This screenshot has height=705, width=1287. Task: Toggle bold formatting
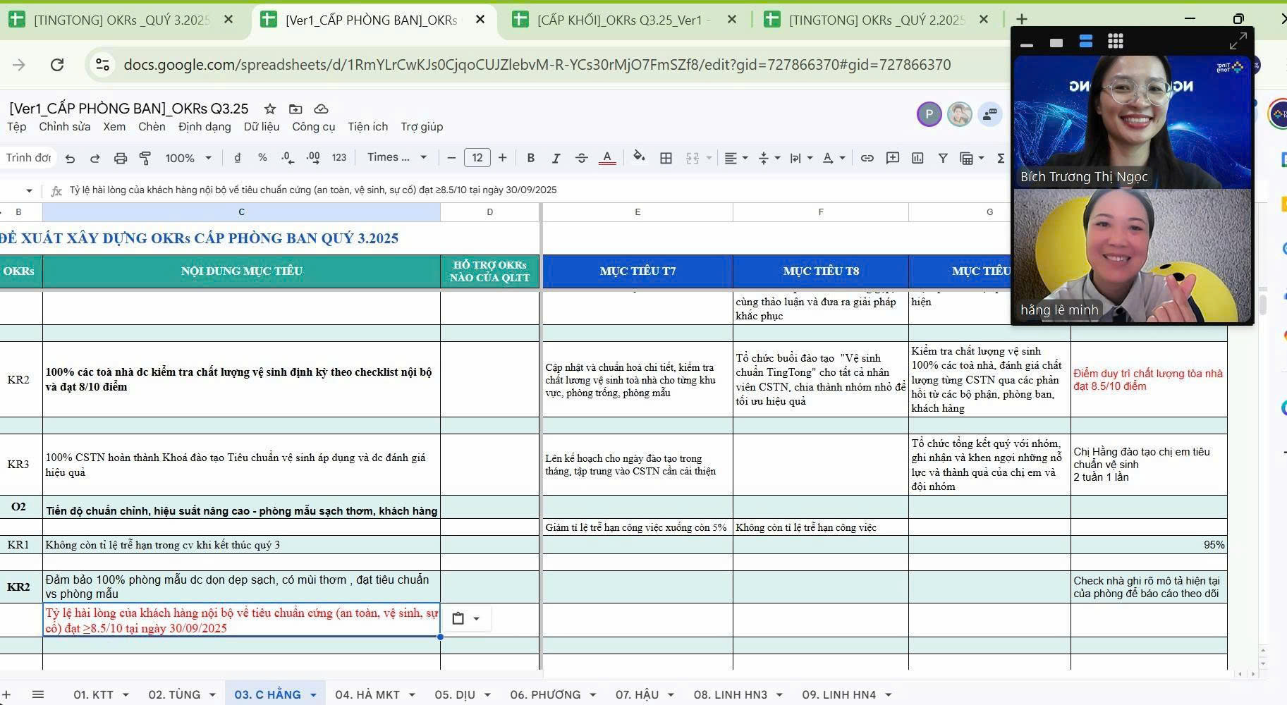530,158
